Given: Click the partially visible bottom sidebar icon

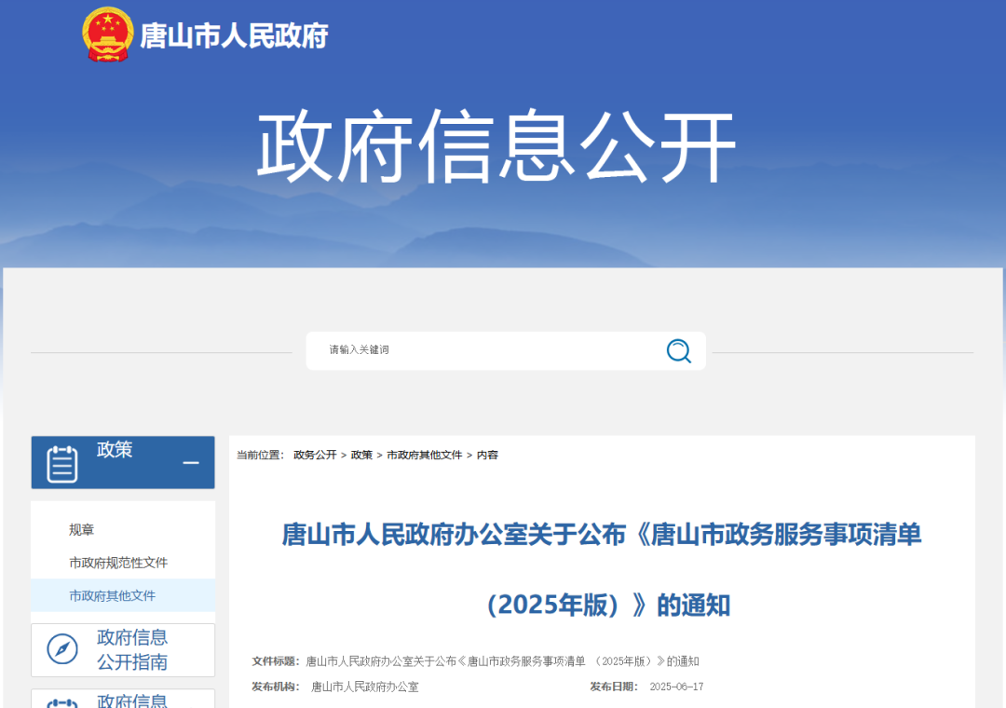Looking at the screenshot, I should point(62,701).
